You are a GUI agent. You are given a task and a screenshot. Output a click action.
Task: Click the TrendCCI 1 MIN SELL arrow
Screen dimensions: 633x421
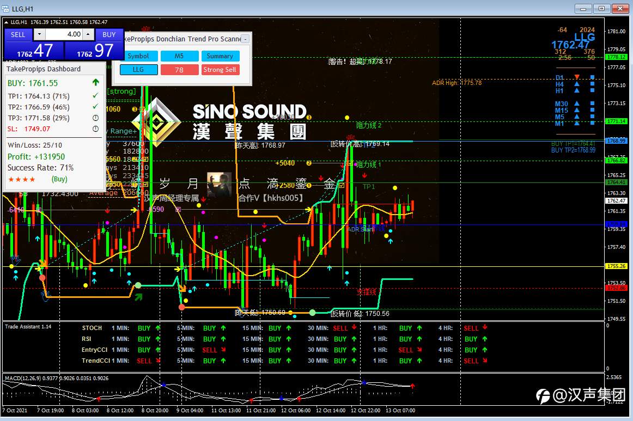(158, 361)
